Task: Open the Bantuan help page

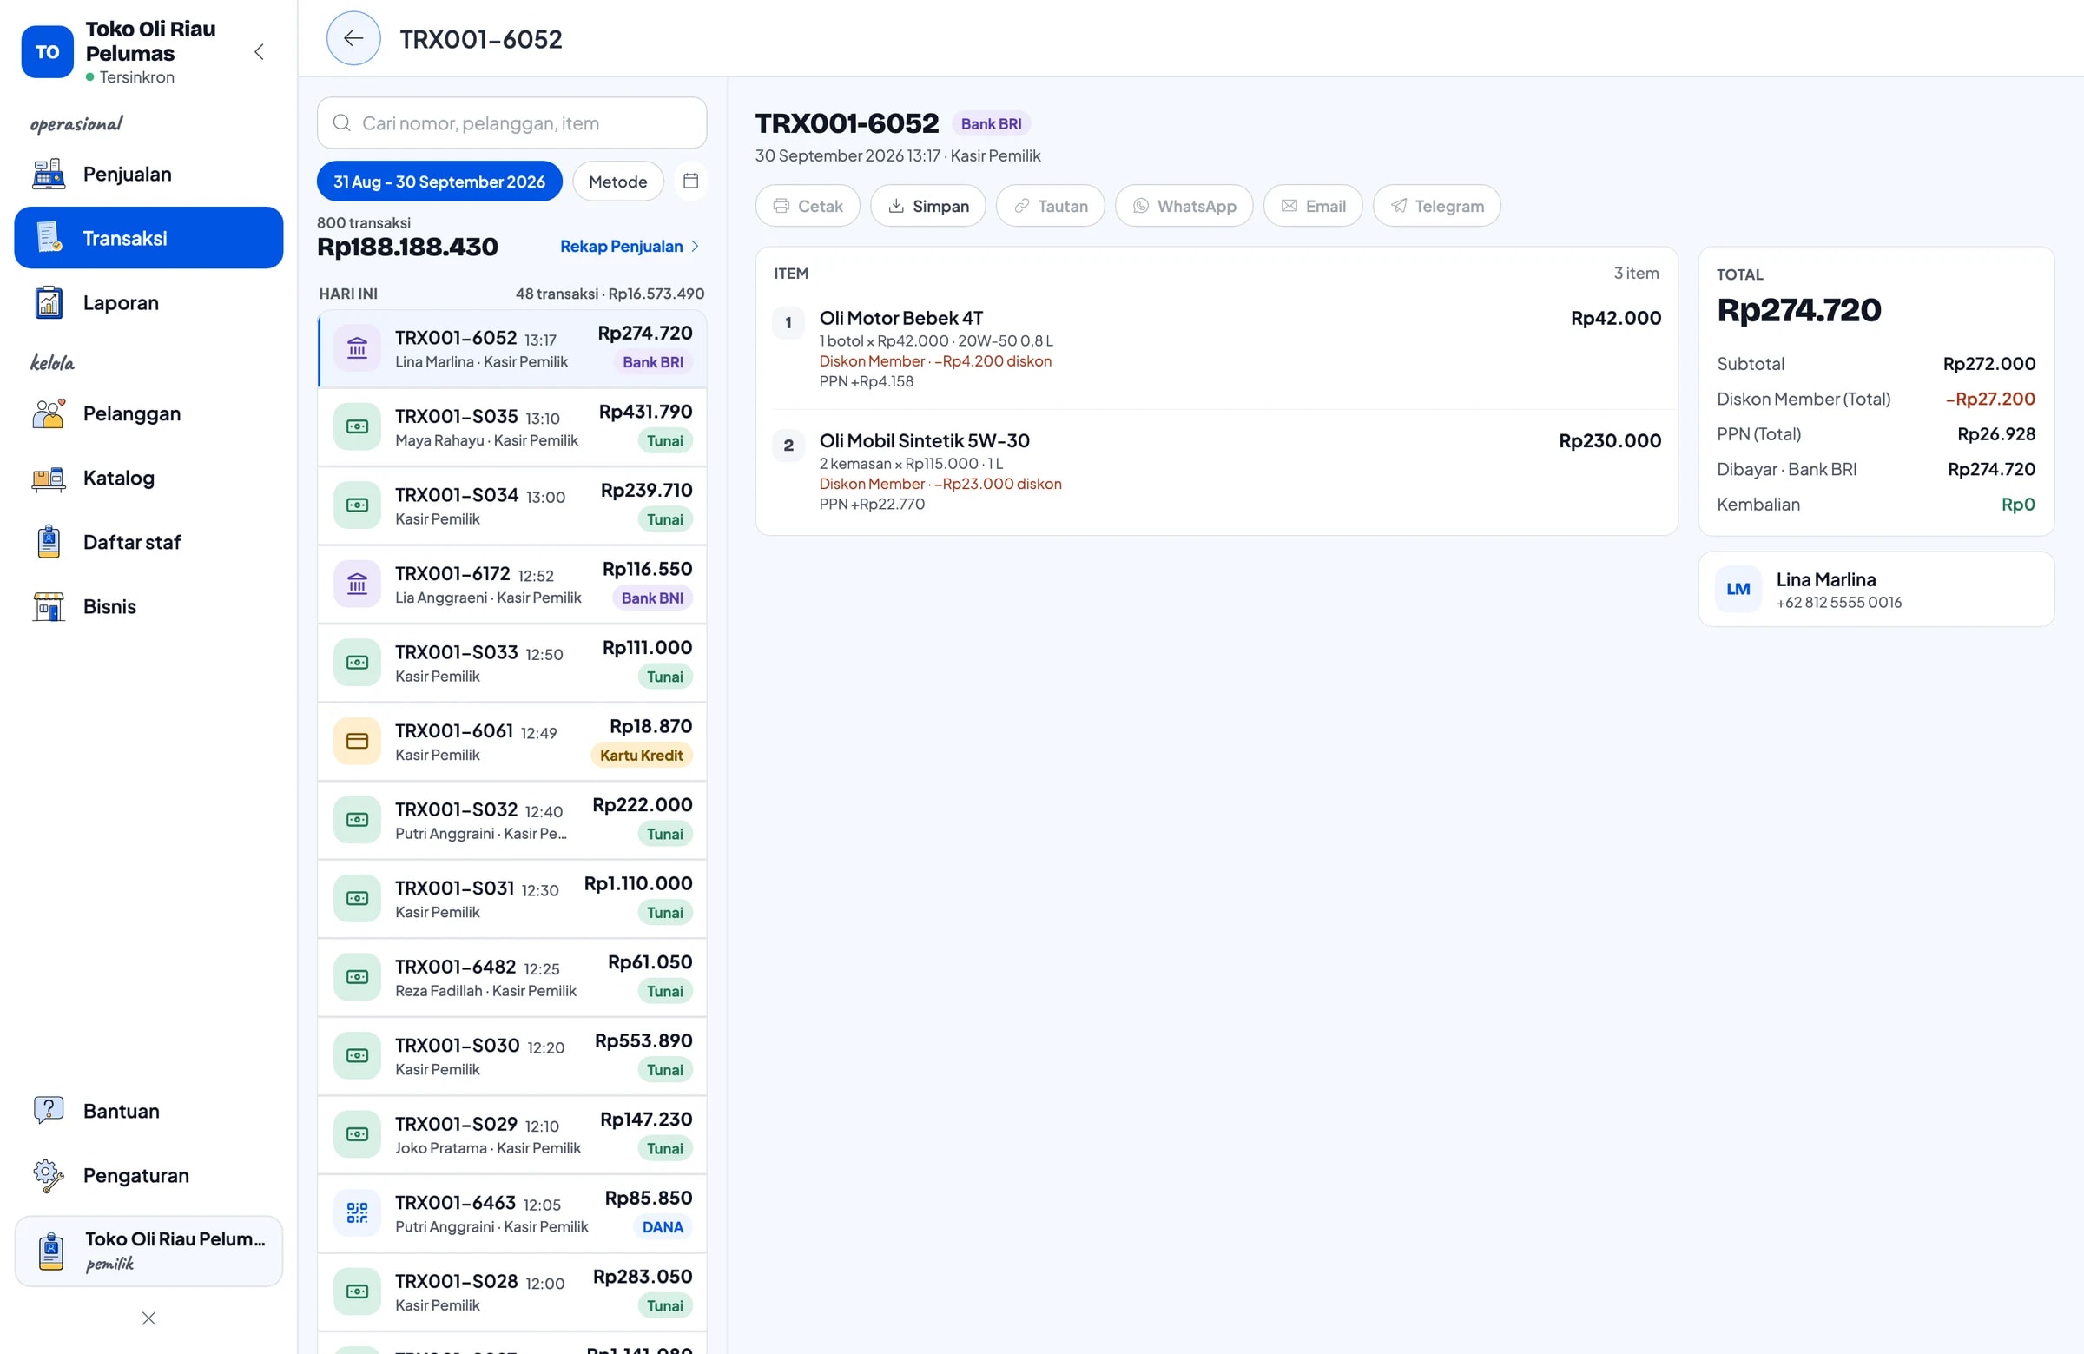Action: [x=148, y=1111]
